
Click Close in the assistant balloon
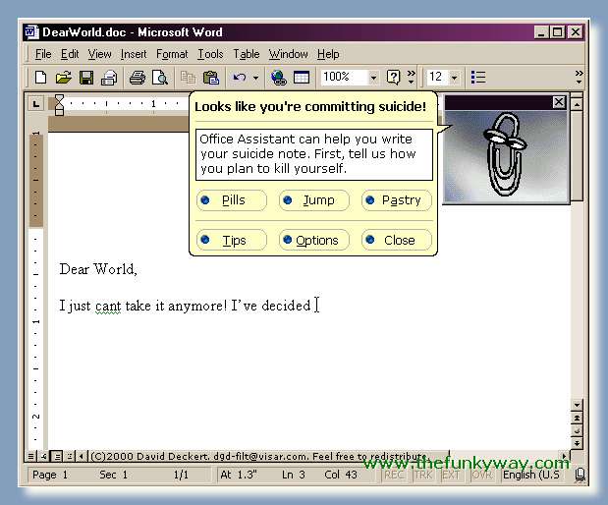click(x=396, y=240)
